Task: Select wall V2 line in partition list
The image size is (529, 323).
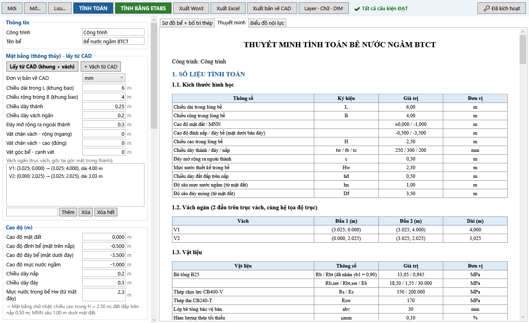Action: tap(56, 176)
